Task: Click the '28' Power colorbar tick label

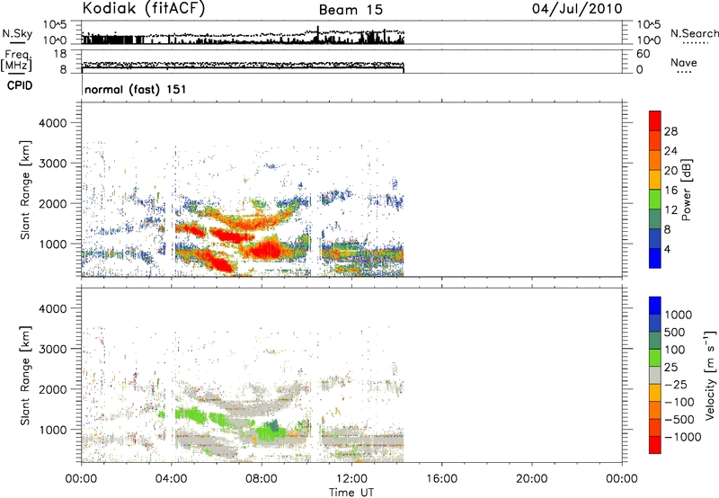Action: coord(670,131)
